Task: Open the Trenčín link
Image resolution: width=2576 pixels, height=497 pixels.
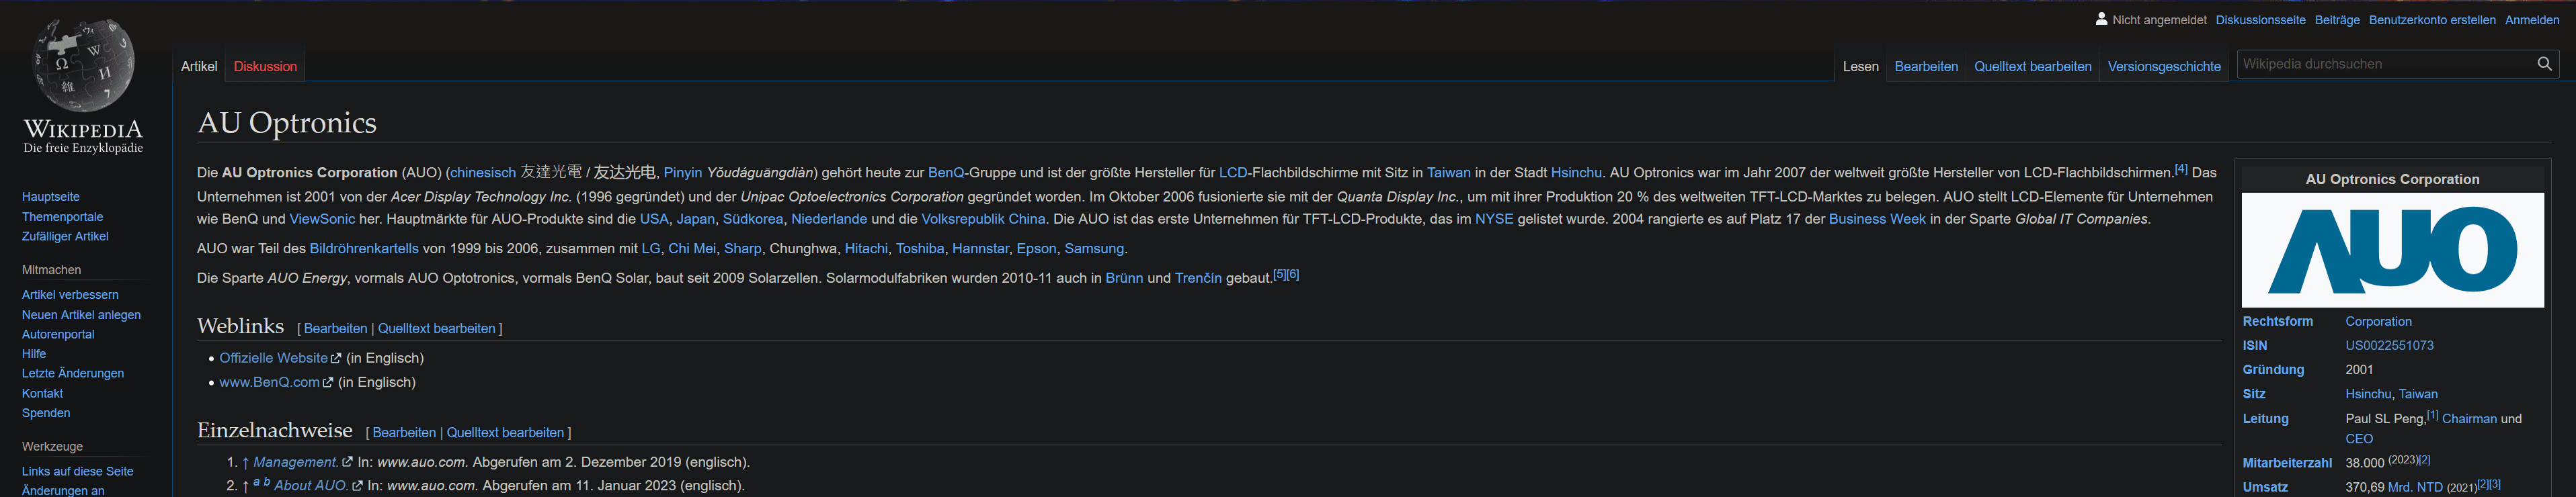Action: 1198,278
